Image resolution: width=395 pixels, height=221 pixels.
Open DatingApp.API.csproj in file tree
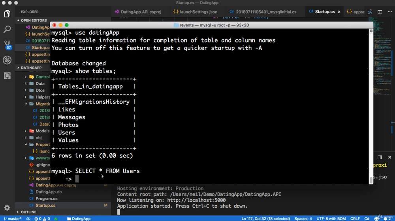pyautogui.click(x=56, y=185)
